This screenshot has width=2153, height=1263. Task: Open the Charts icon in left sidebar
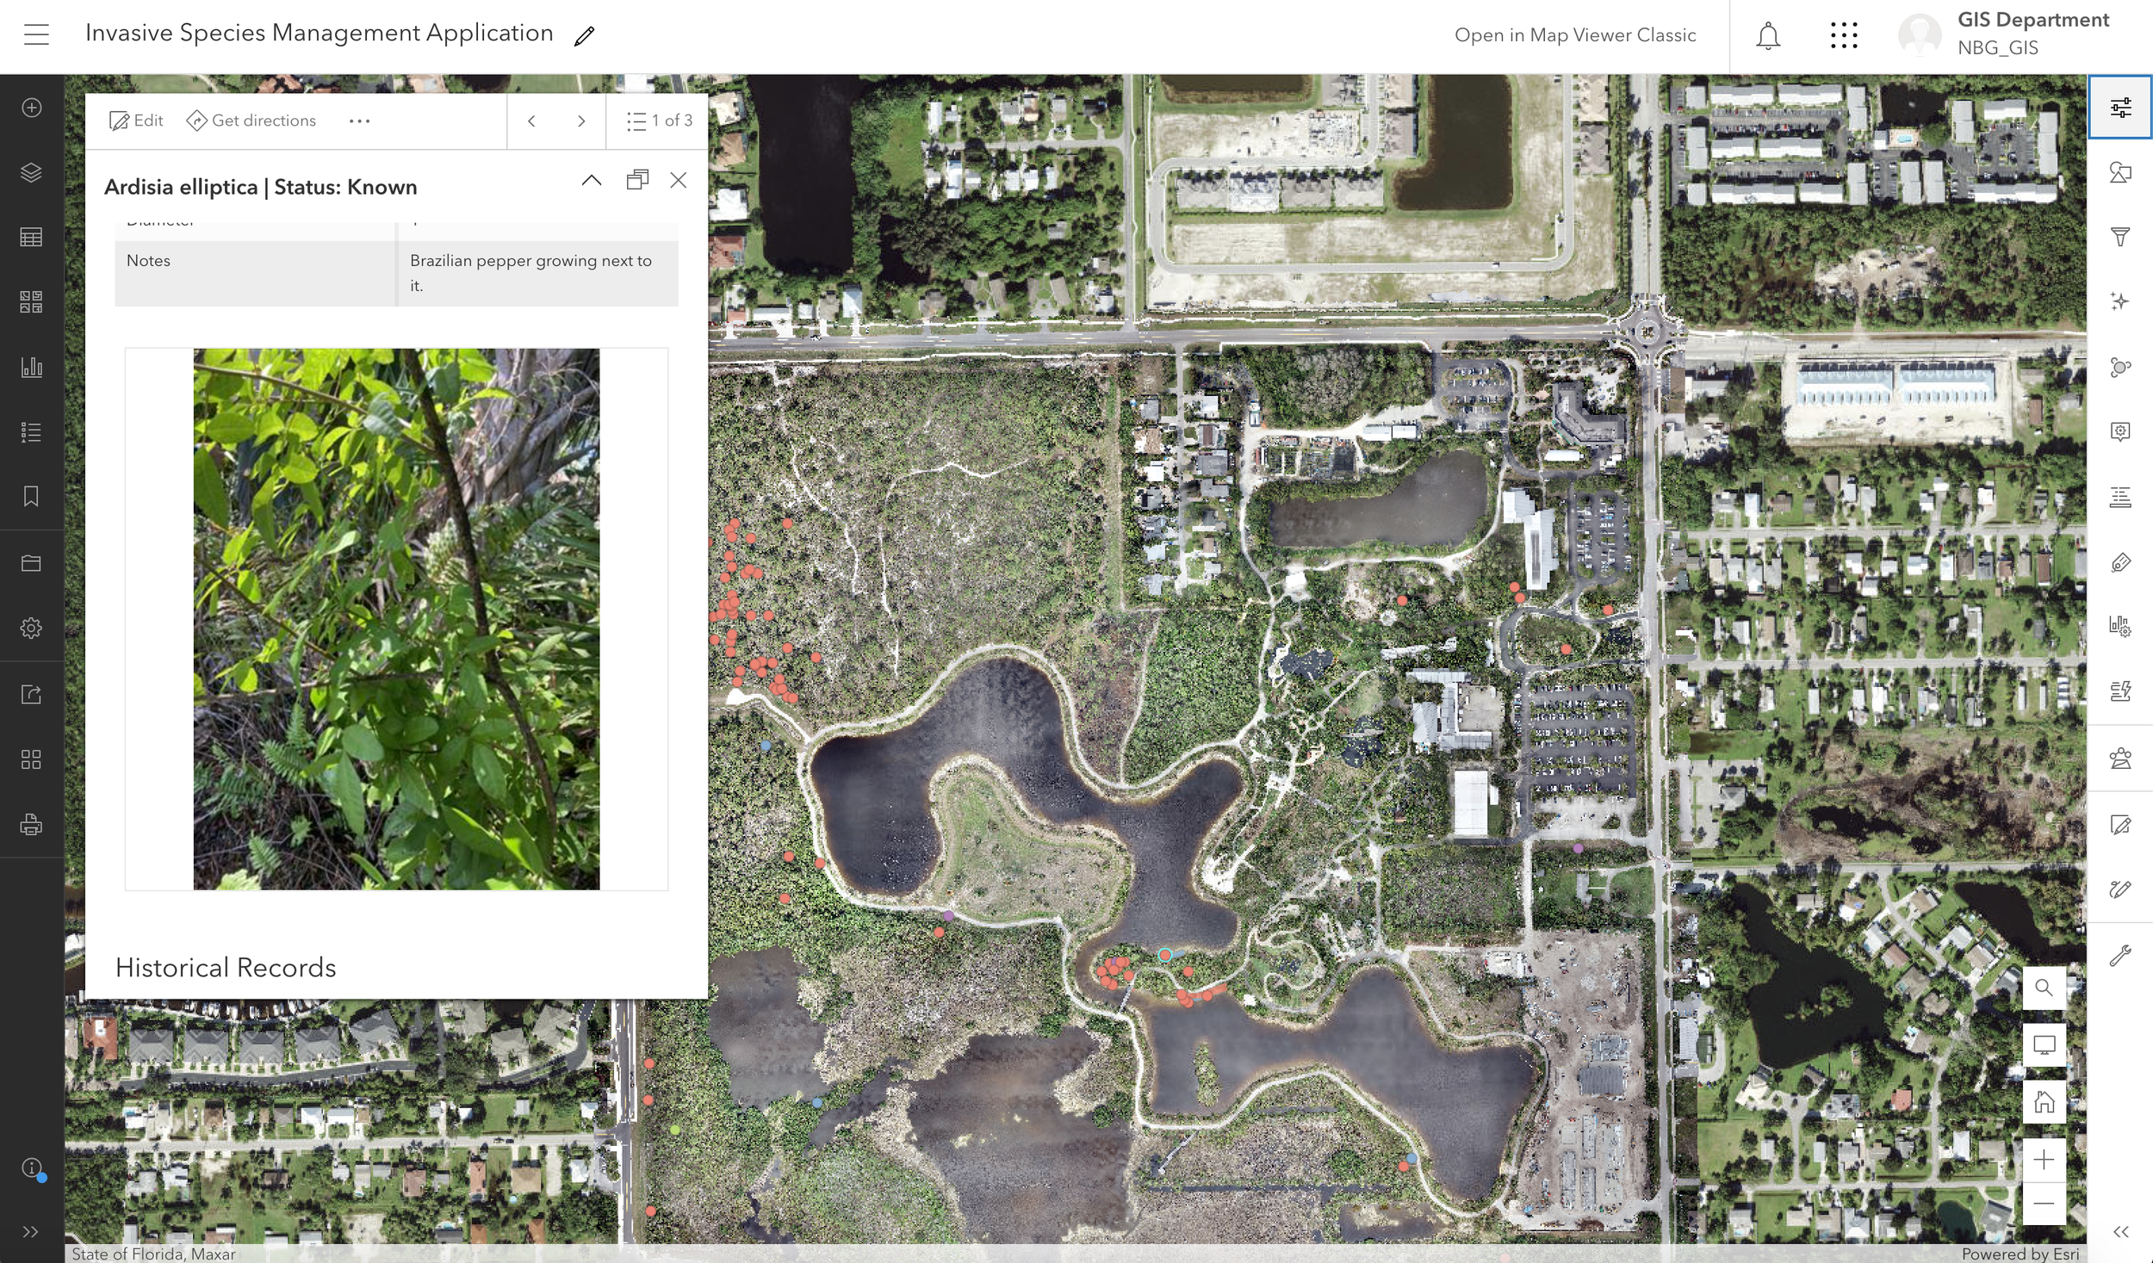[x=31, y=367]
